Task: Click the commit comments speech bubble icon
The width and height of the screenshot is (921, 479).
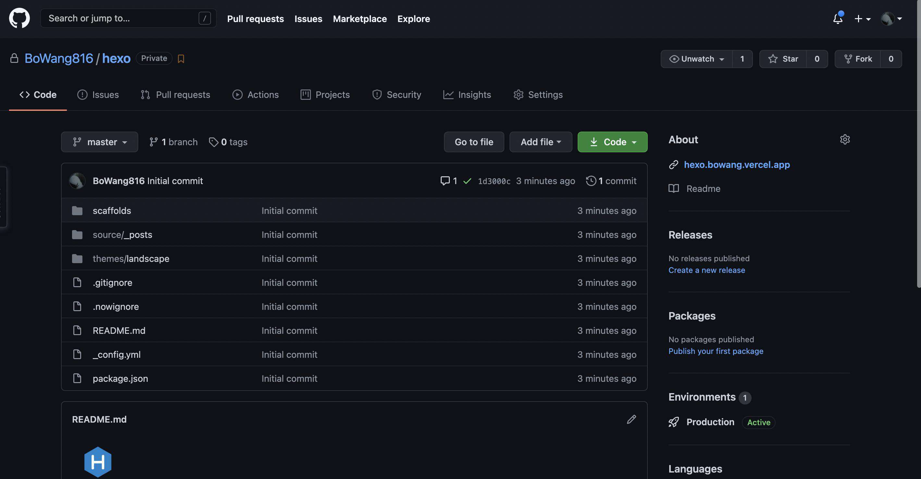Action: (x=445, y=181)
